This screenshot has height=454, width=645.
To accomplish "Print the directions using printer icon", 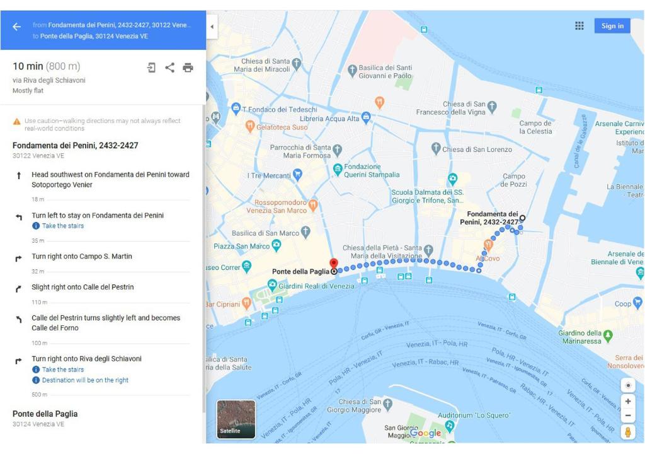I will click(188, 67).
